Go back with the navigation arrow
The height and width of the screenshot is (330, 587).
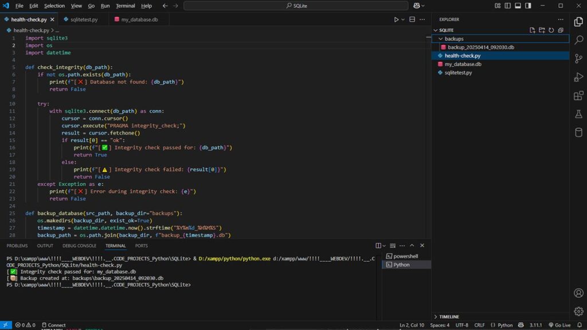165,6
